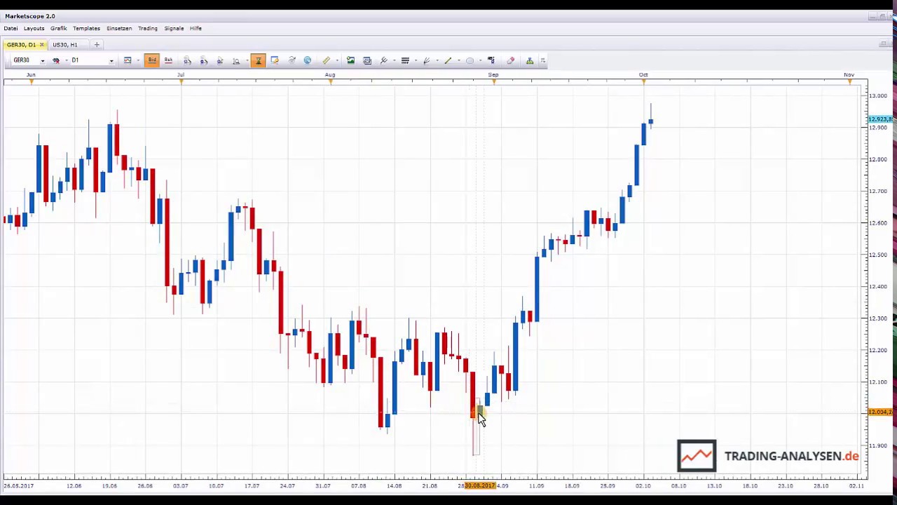Expand the ellipse shape dropdown arrow

coord(480,60)
